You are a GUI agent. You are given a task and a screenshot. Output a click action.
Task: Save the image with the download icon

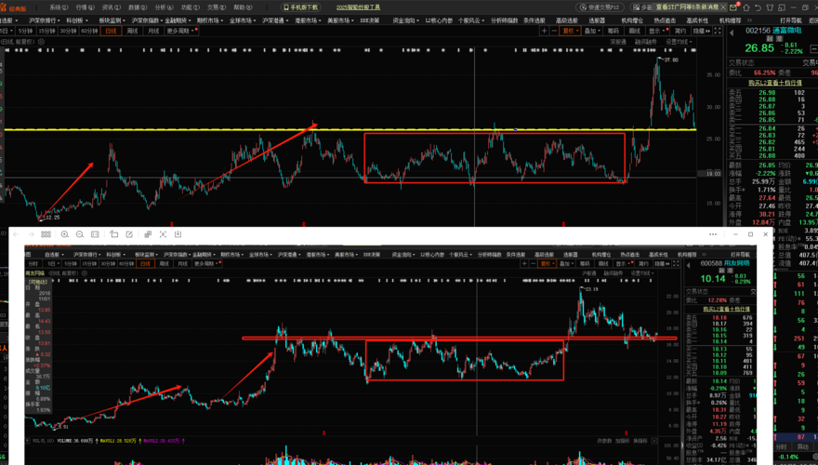178,234
